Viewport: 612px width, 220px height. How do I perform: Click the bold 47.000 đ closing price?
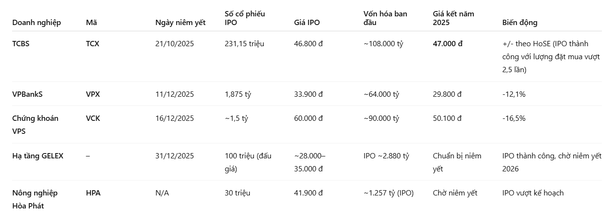(x=448, y=44)
